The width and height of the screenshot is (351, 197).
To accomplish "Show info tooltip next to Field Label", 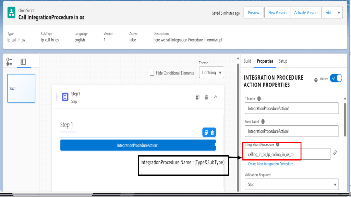I will pyautogui.click(x=263, y=121).
